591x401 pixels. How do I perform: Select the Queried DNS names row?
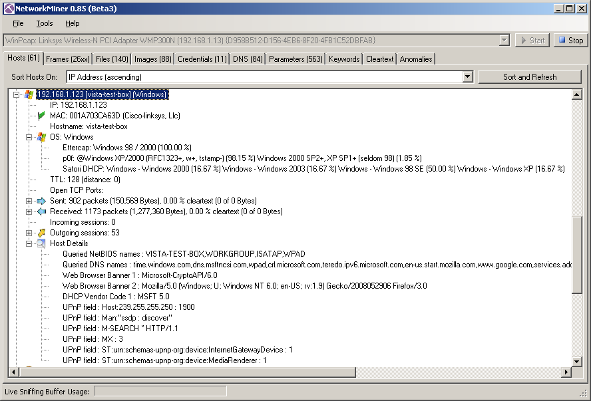coord(317,265)
